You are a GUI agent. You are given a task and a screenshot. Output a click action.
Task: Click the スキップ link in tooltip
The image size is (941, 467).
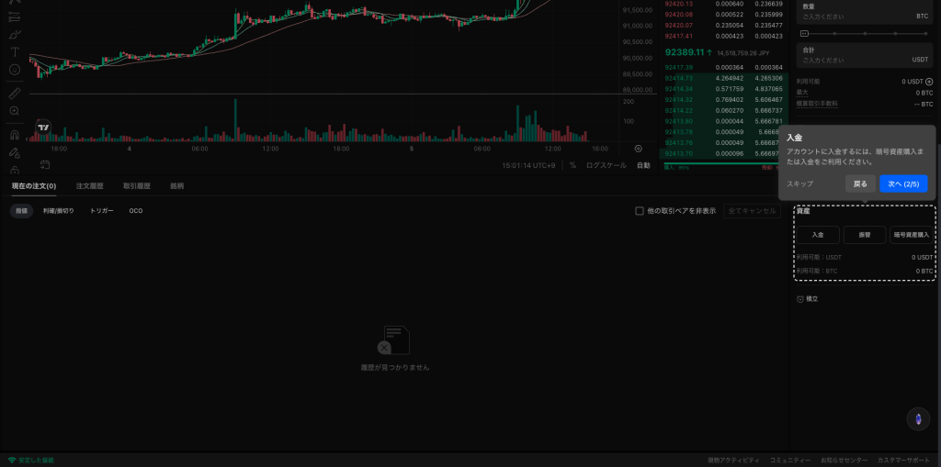pos(800,184)
